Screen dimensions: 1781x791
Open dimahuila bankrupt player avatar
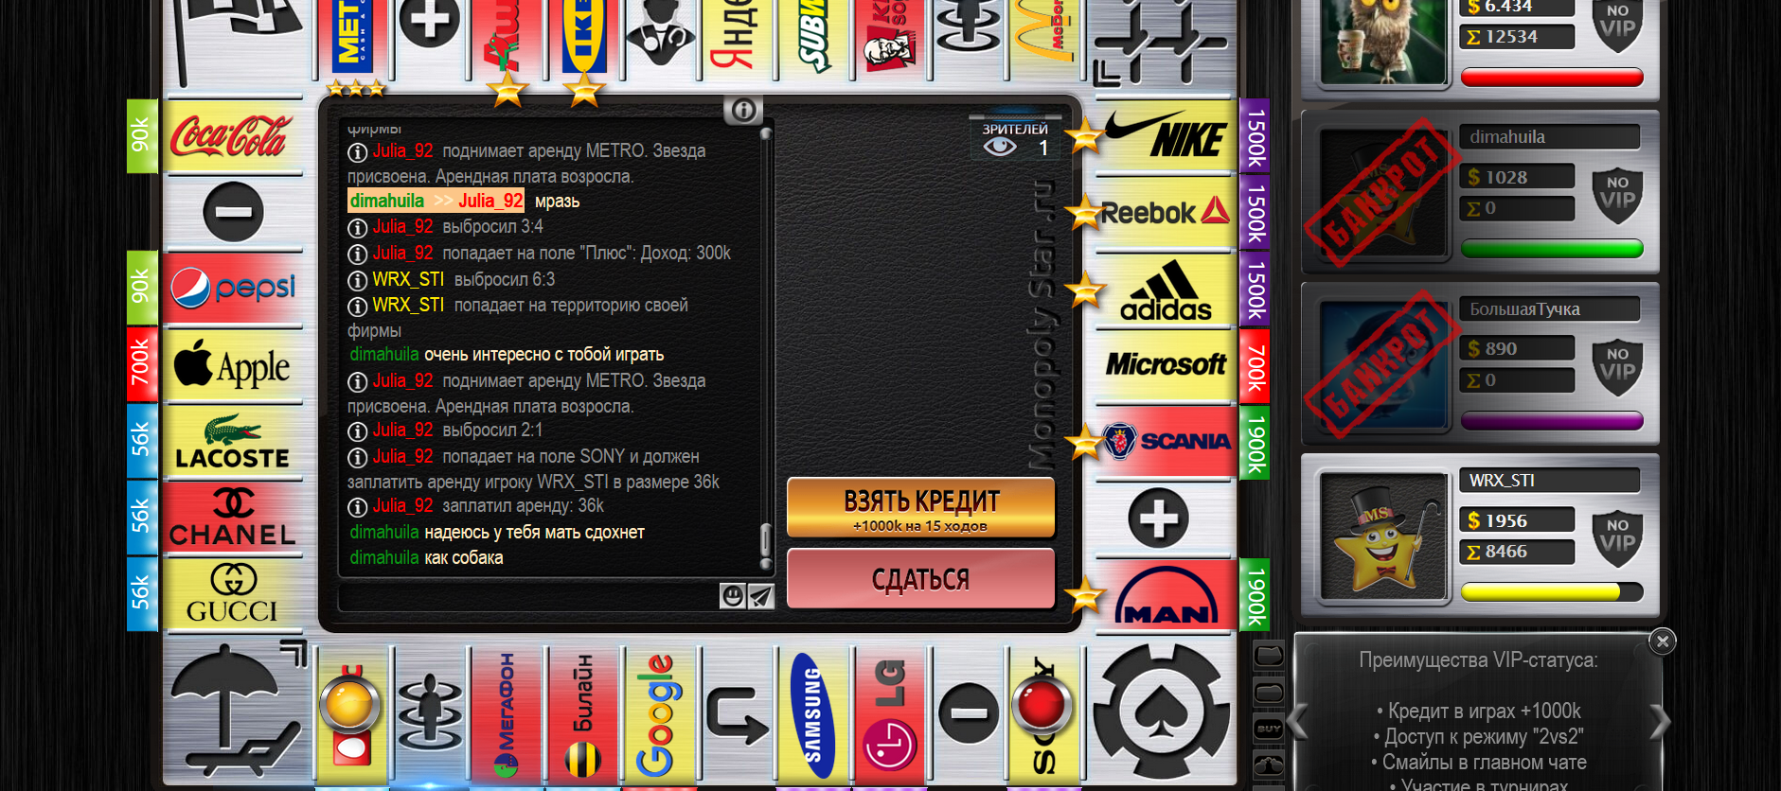[1383, 193]
